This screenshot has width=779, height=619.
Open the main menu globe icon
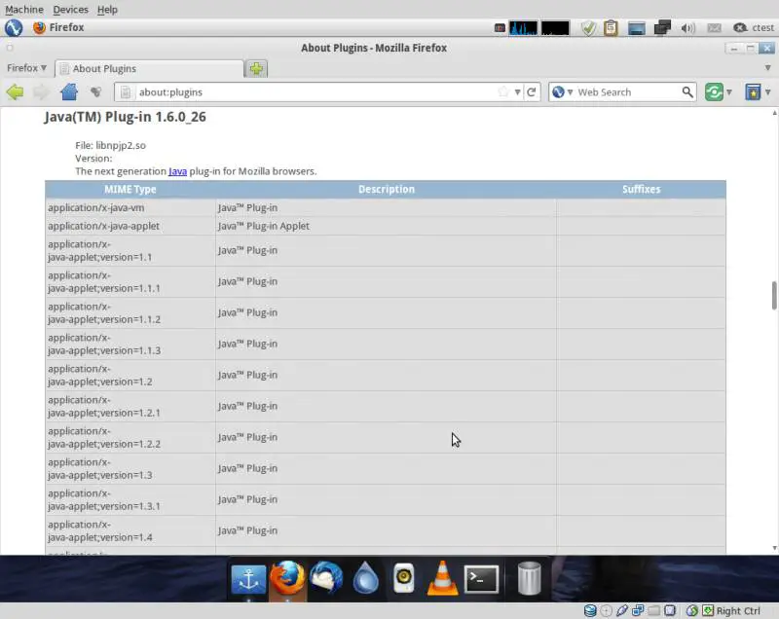[x=14, y=27]
